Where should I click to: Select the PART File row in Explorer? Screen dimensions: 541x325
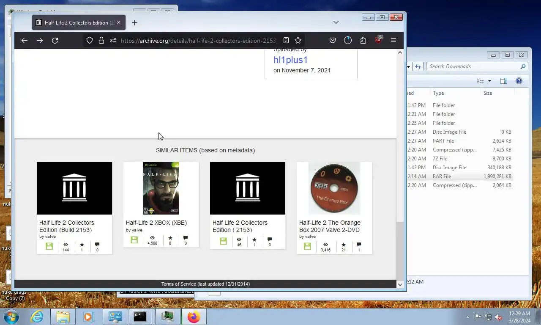coord(460,141)
